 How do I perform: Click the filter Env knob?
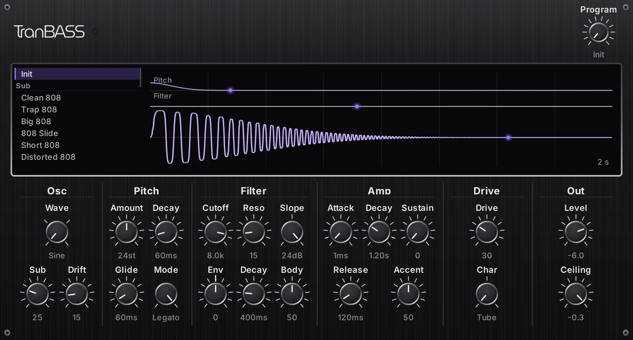(x=216, y=294)
